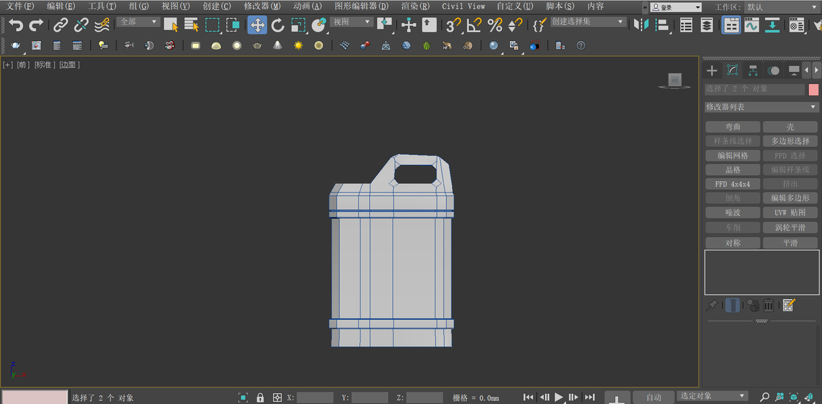Click the UVW 贴图 modifier button

(790, 213)
